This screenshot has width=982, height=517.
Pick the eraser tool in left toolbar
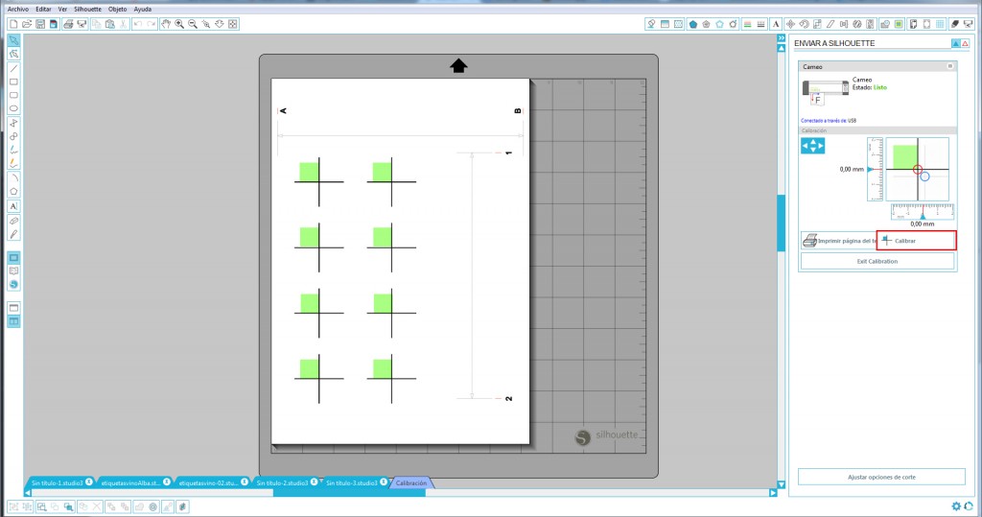[x=13, y=221]
